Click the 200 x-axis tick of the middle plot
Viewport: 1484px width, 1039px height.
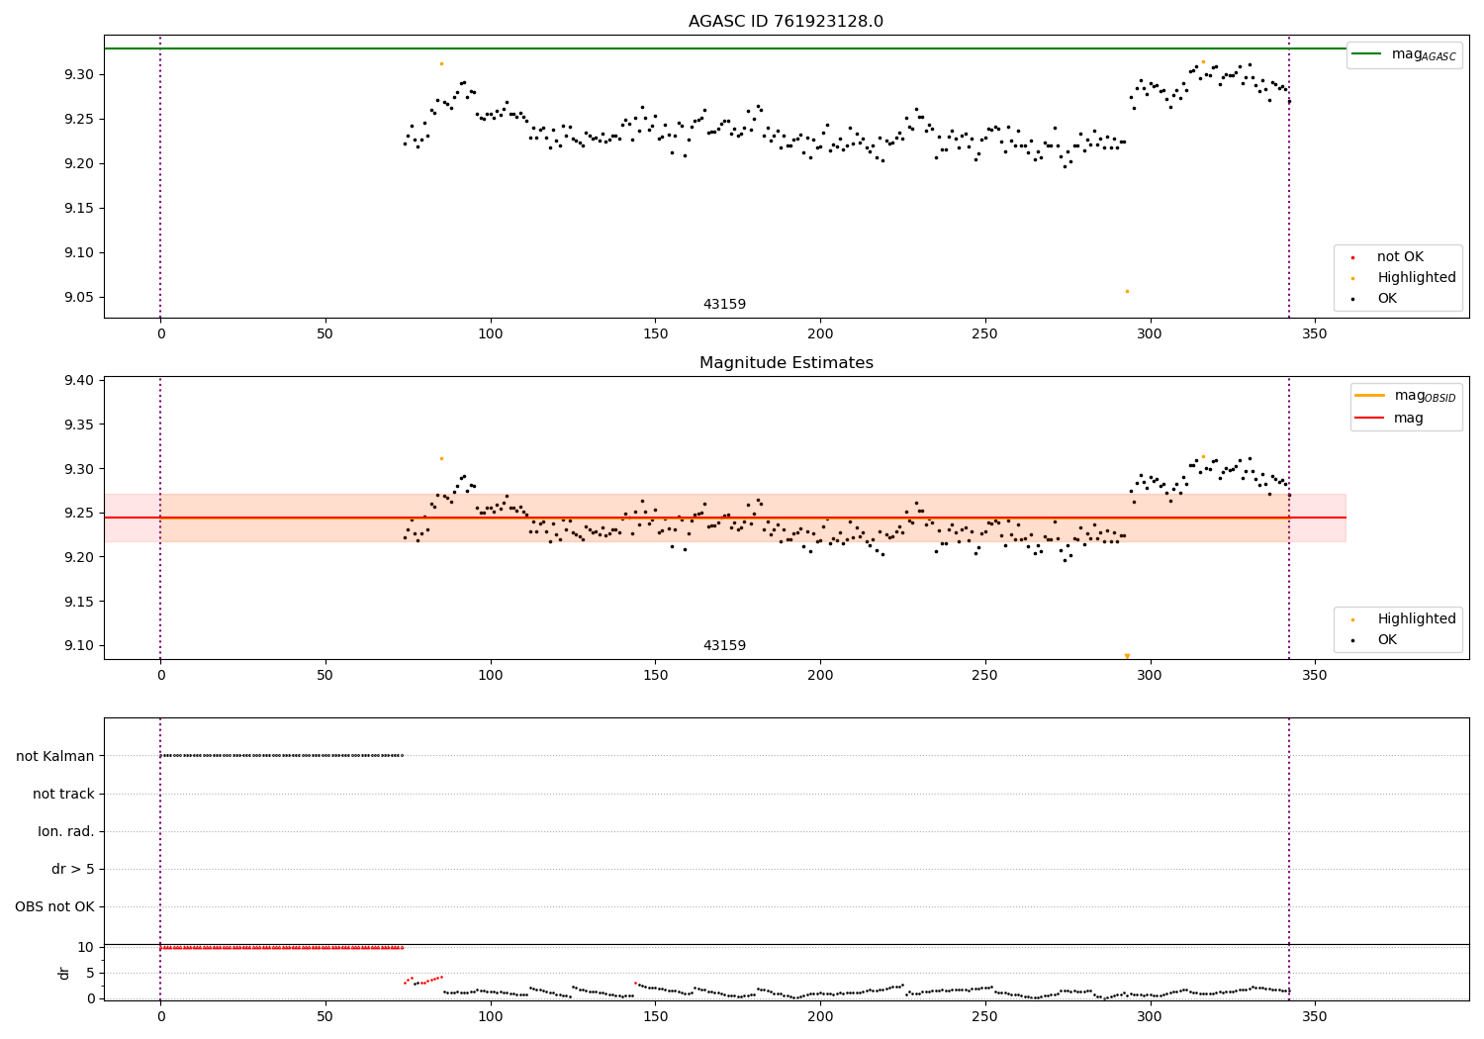[x=820, y=676]
